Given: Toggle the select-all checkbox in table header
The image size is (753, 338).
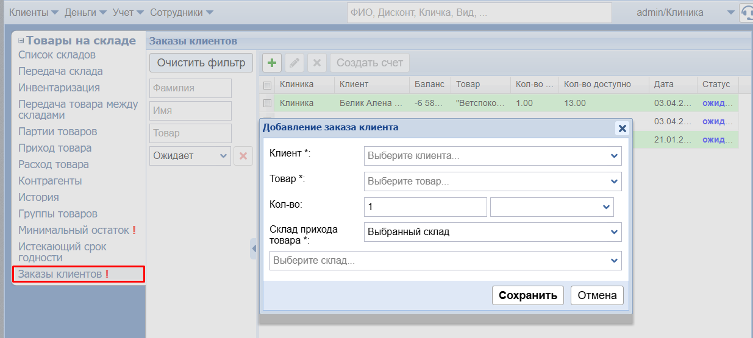Looking at the screenshot, I should [267, 85].
